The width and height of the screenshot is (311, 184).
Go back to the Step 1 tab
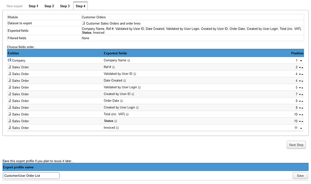(33, 6)
